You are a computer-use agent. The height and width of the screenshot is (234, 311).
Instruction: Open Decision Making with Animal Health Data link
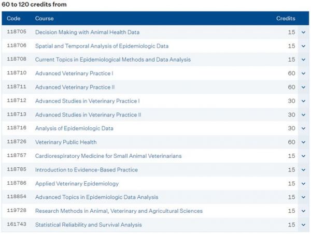(87, 32)
